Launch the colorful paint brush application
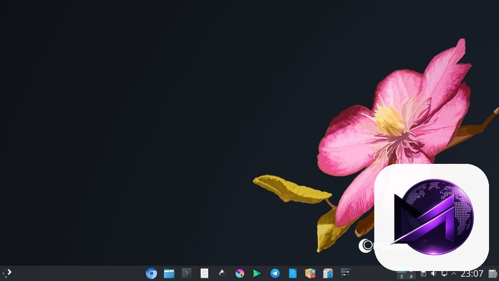The width and height of the screenshot is (499, 281). 240,273
